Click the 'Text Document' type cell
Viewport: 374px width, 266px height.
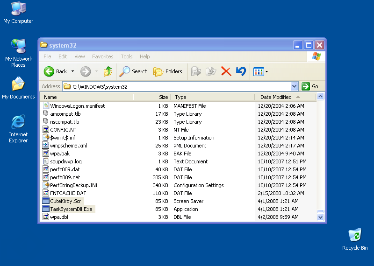pos(191,161)
